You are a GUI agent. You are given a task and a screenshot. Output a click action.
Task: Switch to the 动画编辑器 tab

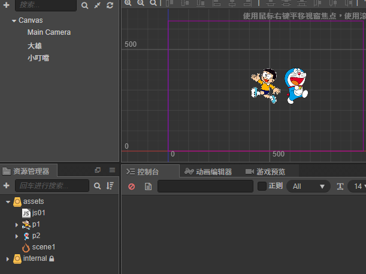tap(208, 171)
